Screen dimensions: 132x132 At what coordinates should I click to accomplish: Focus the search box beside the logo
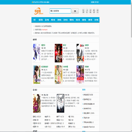tap(60, 11)
